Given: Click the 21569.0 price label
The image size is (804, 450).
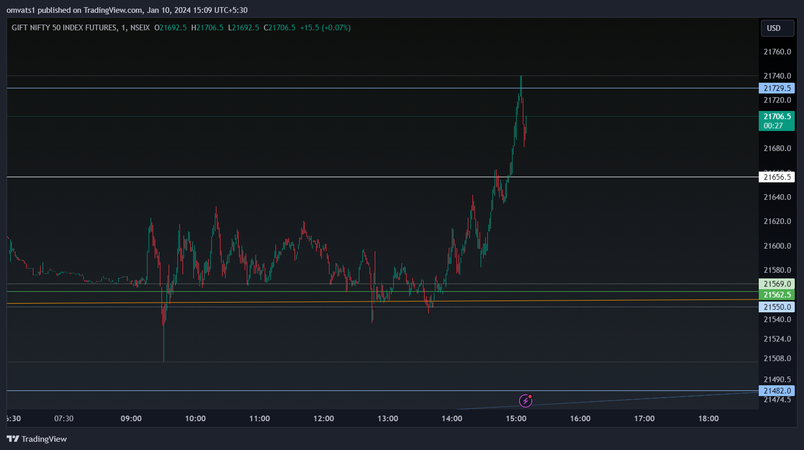Looking at the screenshot, I should click(777, 284).
